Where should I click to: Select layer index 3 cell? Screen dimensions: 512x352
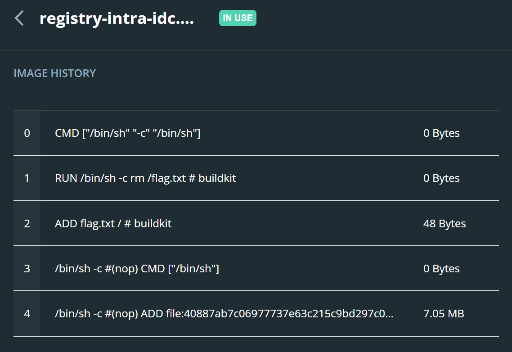[x=27, y=269]
